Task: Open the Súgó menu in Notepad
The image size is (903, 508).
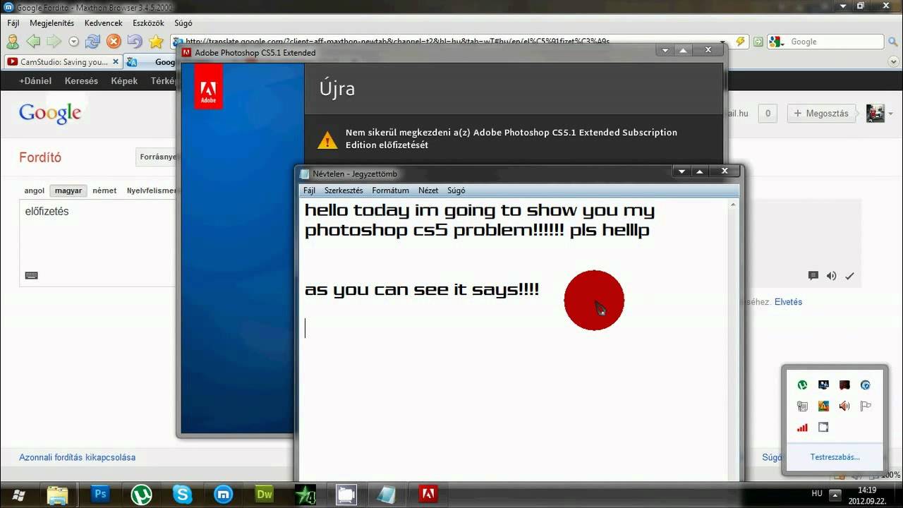Action: coord(456,190)
